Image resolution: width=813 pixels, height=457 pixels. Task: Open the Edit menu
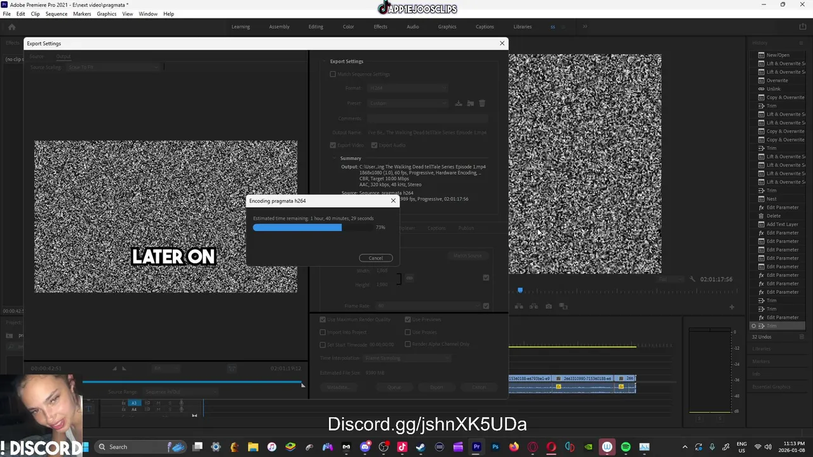pos(21,14)
